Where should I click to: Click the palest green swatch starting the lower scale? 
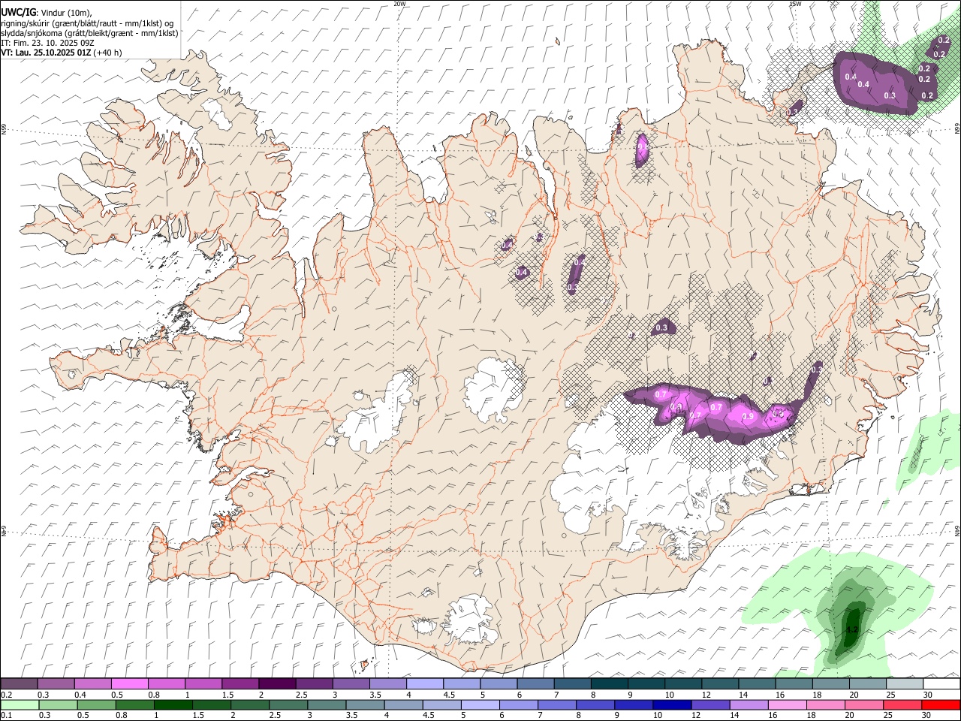pos(20,704)
